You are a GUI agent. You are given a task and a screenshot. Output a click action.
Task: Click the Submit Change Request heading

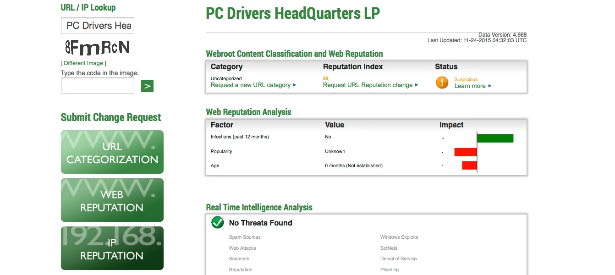[111, 117]
